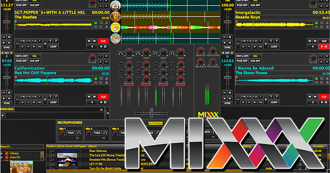This screenshot has height=173, width=330.
Task: Click the crossfader handle
Action: point(151,113)
